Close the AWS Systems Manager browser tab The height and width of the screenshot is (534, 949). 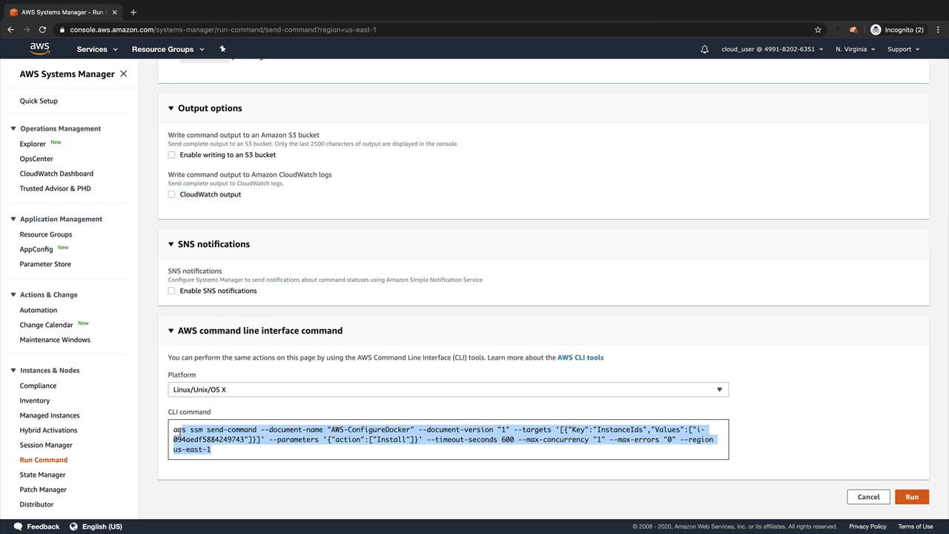[114, 12]
